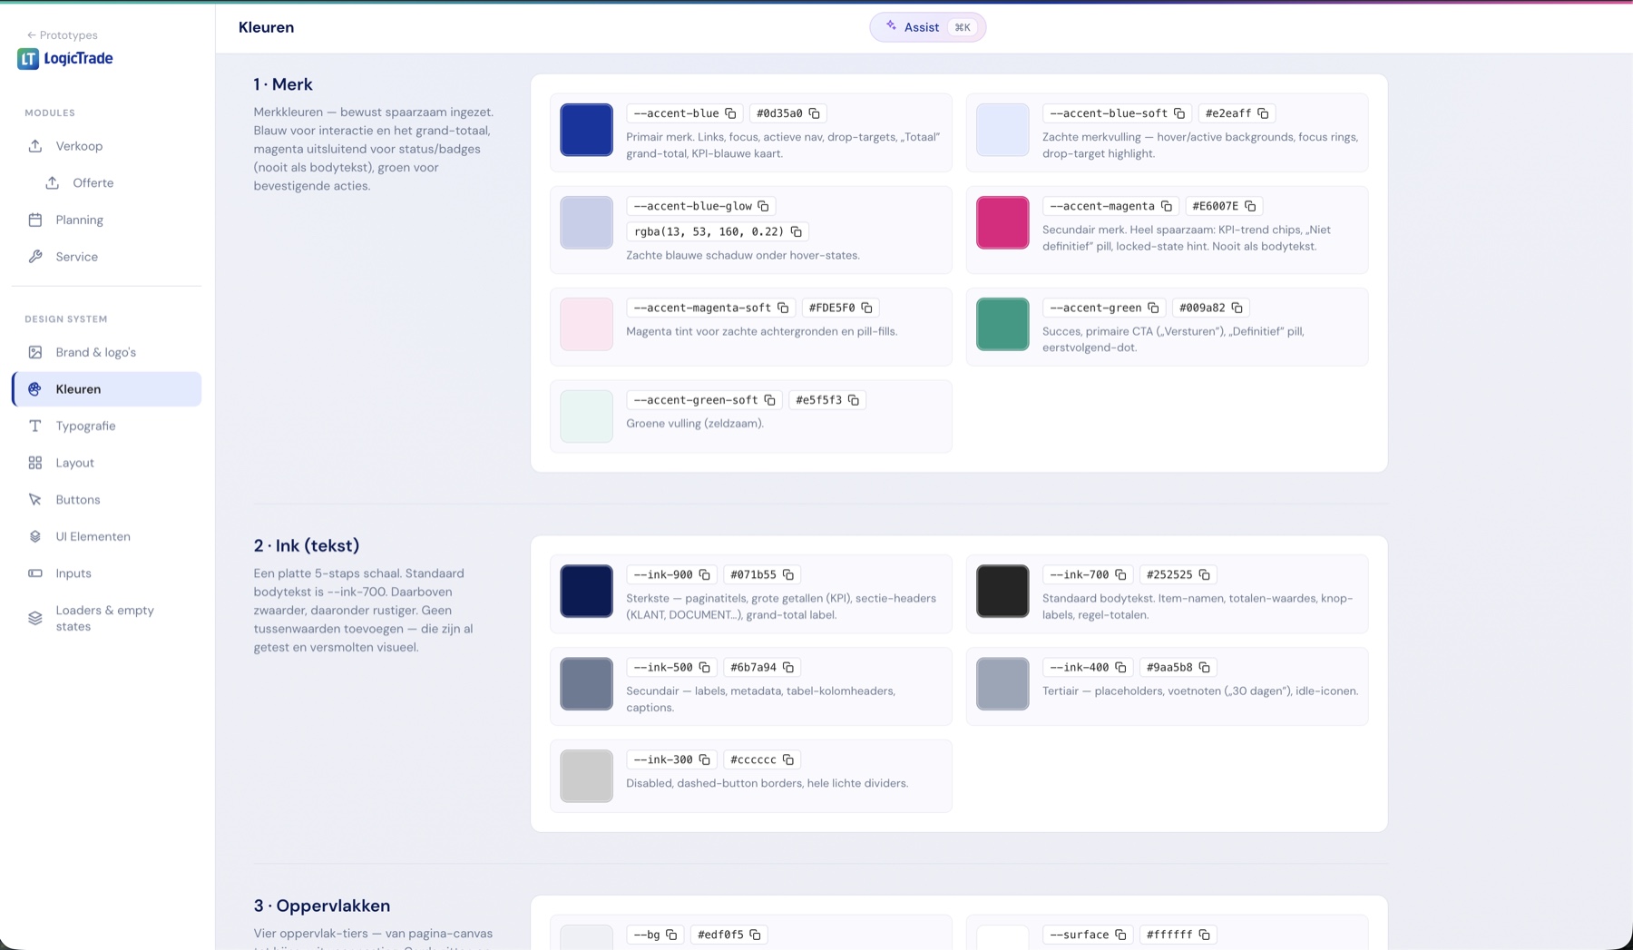The width and height of the screenshot is (1633, 950).
Task: Click the --accent-magenta-soft swatch
Action: point(586,324)
